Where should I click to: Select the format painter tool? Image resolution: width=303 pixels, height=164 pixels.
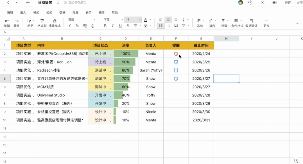(42, 23)
